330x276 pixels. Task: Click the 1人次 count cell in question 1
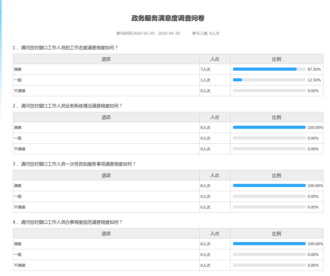coord(205,80)
